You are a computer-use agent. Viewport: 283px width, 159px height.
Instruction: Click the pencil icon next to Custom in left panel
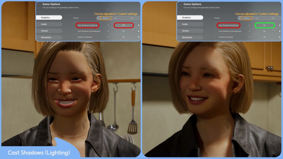click(x=99, y=18)
